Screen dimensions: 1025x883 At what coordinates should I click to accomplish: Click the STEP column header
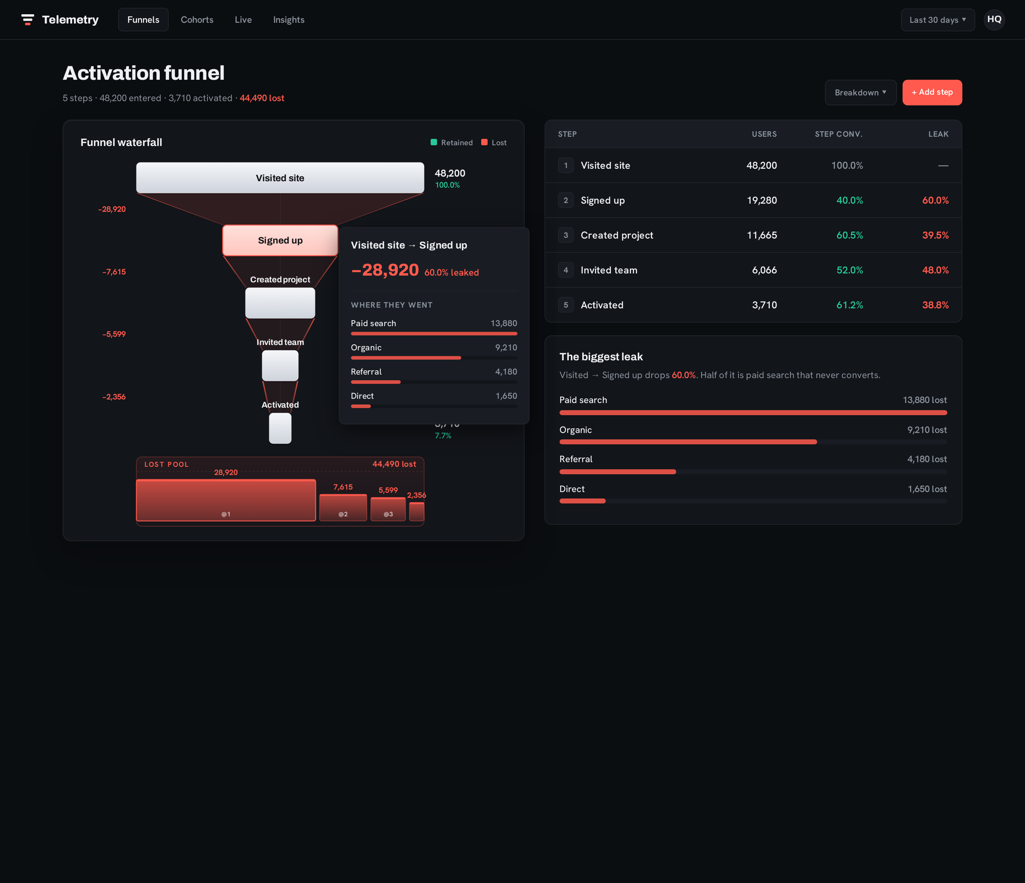tap(567, 134)
